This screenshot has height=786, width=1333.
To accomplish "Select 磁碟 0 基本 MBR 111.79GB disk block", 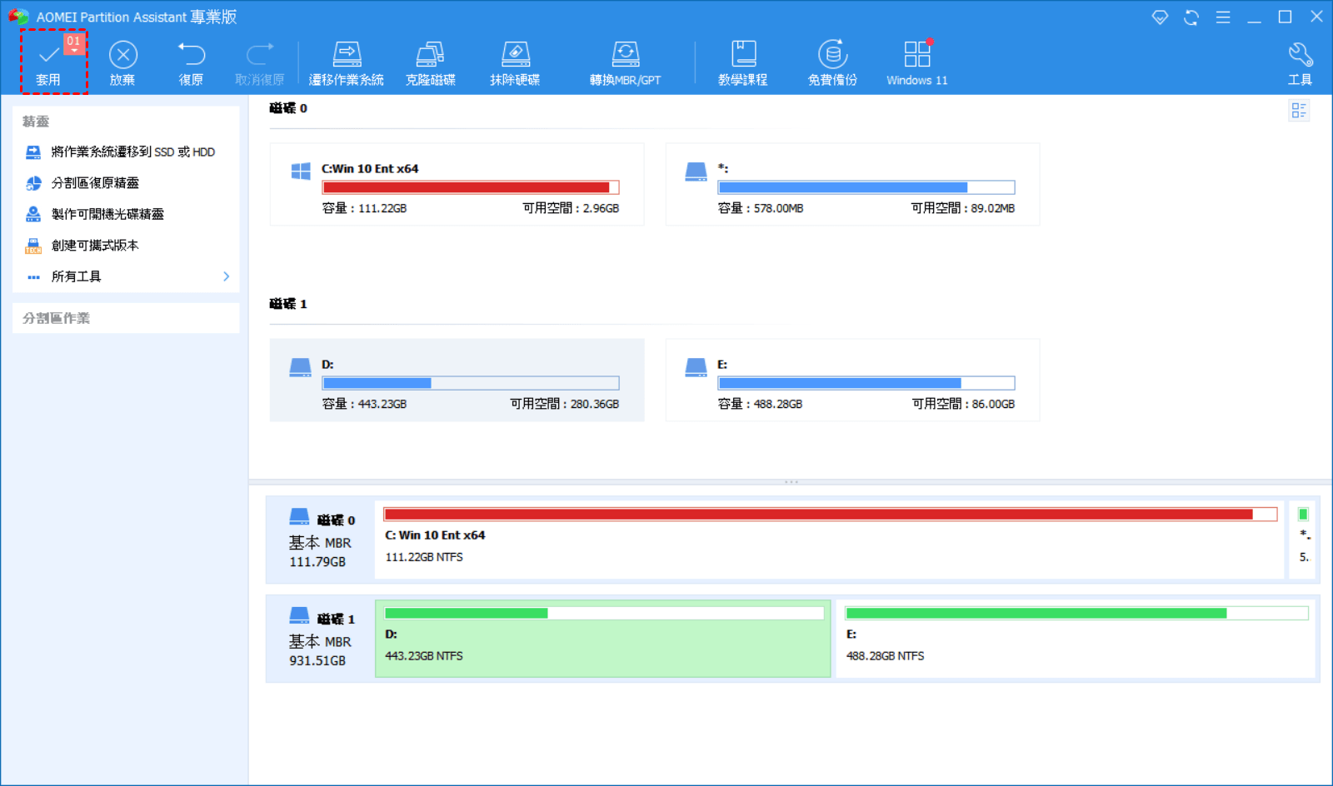I will click(321, 540).
